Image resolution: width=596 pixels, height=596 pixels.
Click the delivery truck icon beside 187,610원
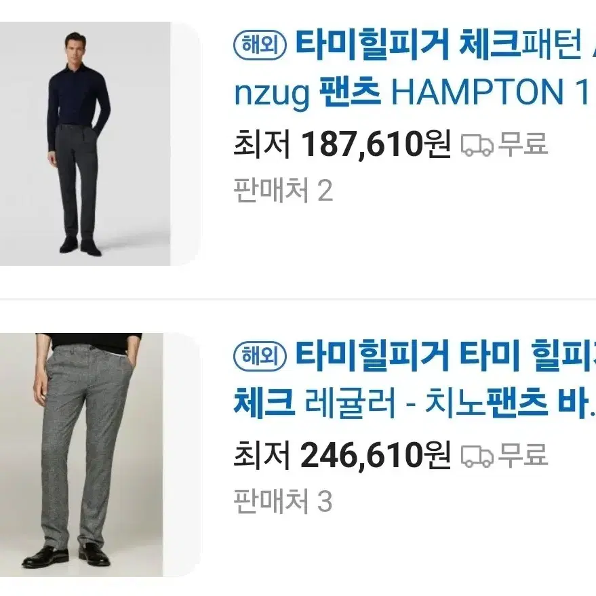tap(477, 145)
